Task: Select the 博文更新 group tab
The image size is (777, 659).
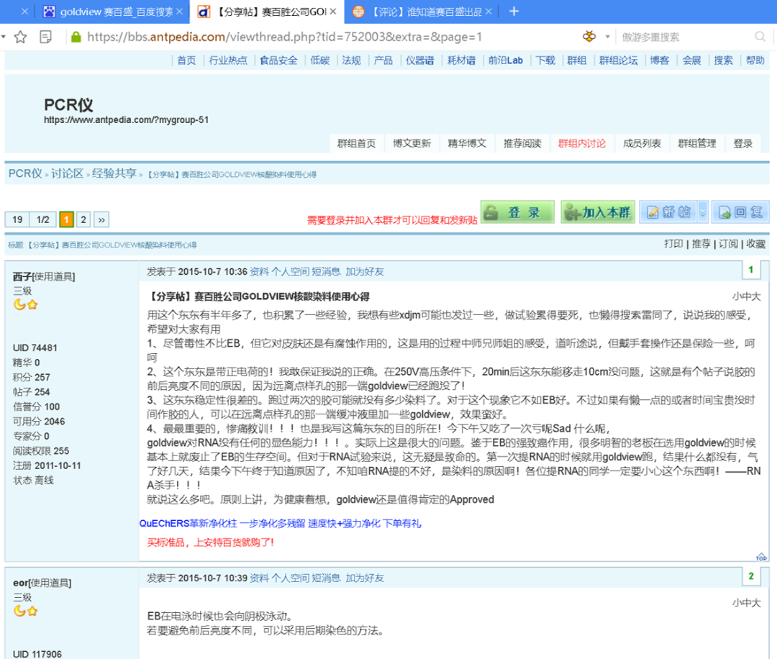Action: pyautogui.click(x=412, y=143)
